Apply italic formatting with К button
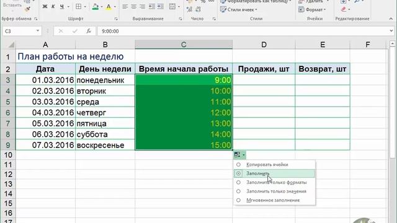The image size is (397, 223). 53,7
